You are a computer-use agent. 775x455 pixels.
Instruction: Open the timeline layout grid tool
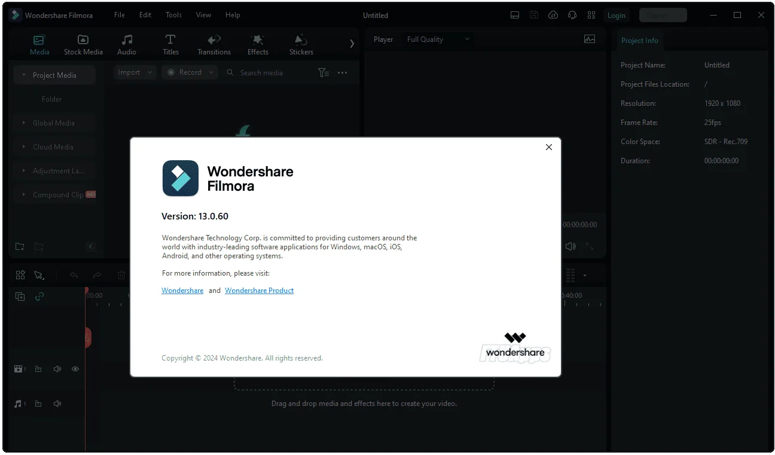coord(20,275)
